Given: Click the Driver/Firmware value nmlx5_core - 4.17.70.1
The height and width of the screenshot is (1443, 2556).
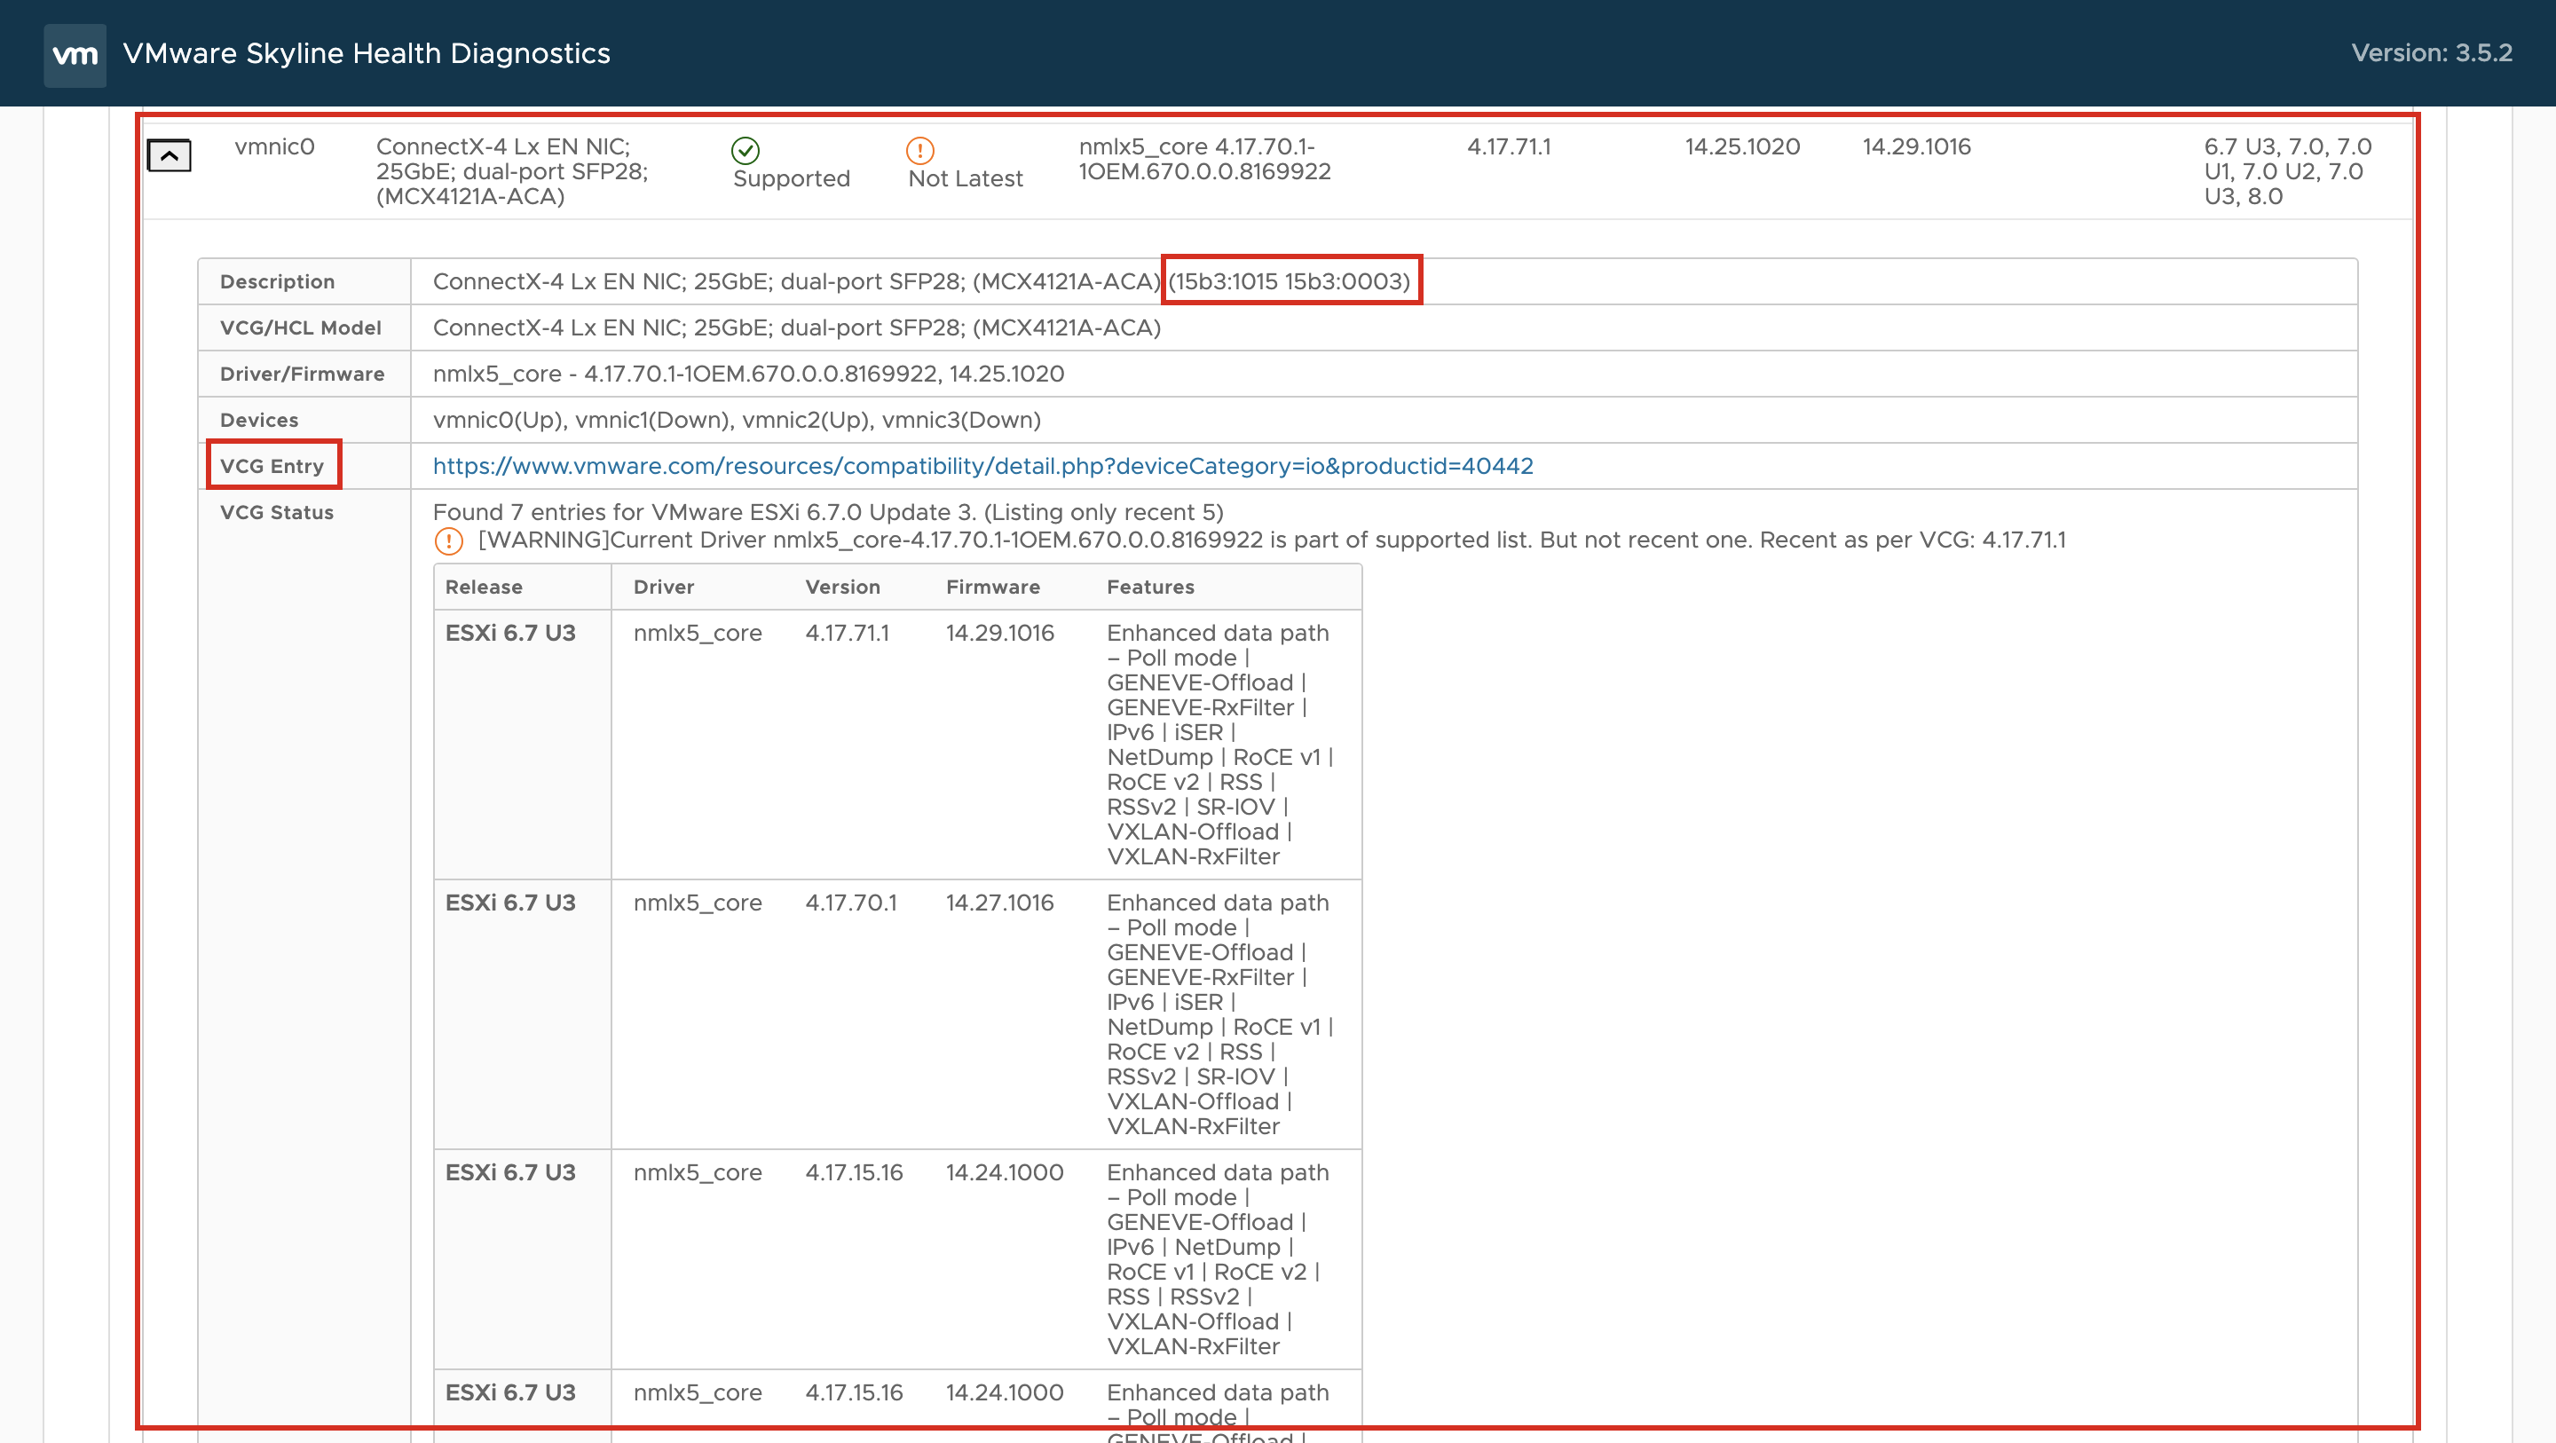Looking at the screenshot, I should tap(748, 373).
